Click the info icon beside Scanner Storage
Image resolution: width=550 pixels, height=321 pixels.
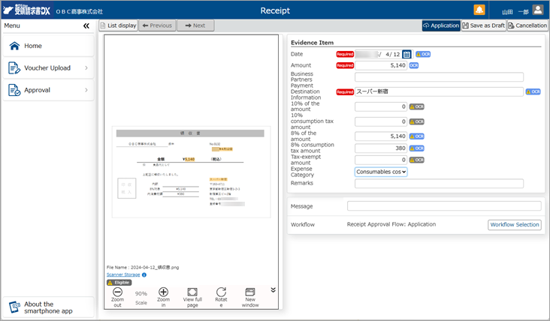pos(144,274)
